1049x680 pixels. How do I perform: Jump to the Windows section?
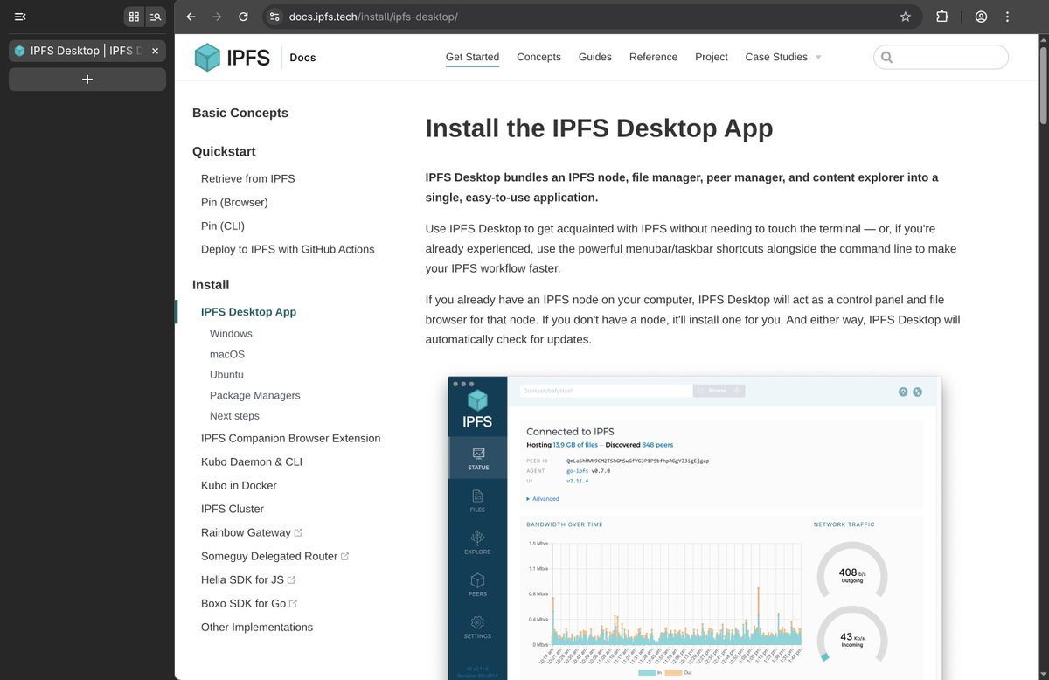pos(231,334)
